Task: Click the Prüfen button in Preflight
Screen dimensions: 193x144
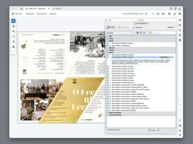Action: (152, 130)
